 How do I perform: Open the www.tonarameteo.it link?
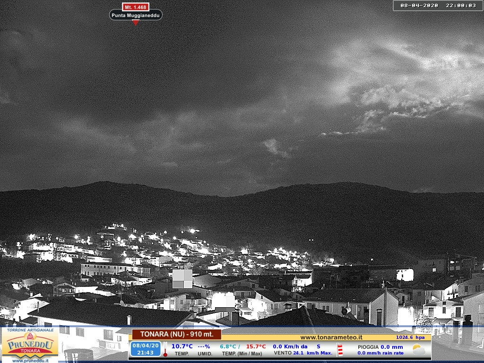pos(331,337)
